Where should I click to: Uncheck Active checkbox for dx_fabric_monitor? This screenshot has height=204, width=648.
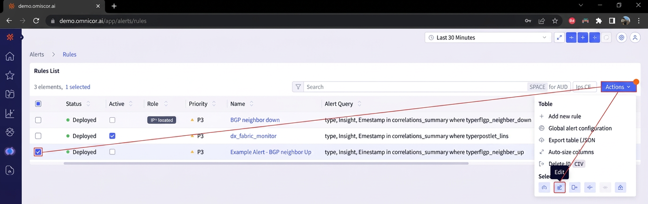[x=112, y=136]
